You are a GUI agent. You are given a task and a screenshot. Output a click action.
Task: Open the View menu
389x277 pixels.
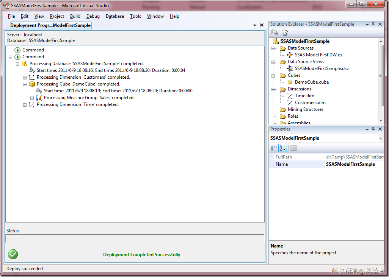[x=39, y=16]
